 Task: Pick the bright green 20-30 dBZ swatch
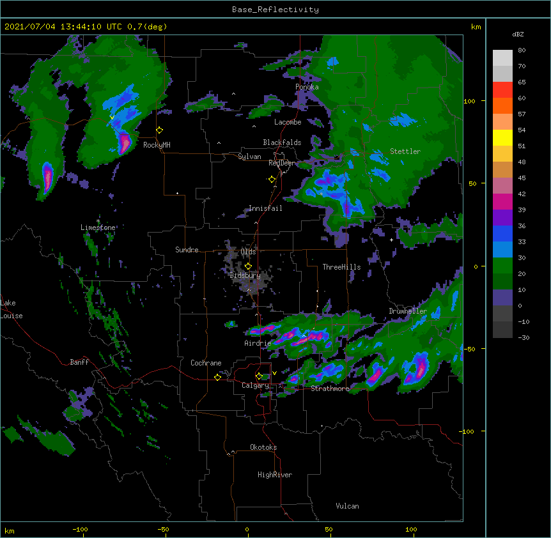pyautogui.click(x=502, y=266)
